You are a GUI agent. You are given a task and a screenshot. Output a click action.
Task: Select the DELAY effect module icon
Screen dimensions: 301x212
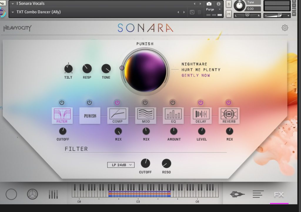click(x=201, y=114)
